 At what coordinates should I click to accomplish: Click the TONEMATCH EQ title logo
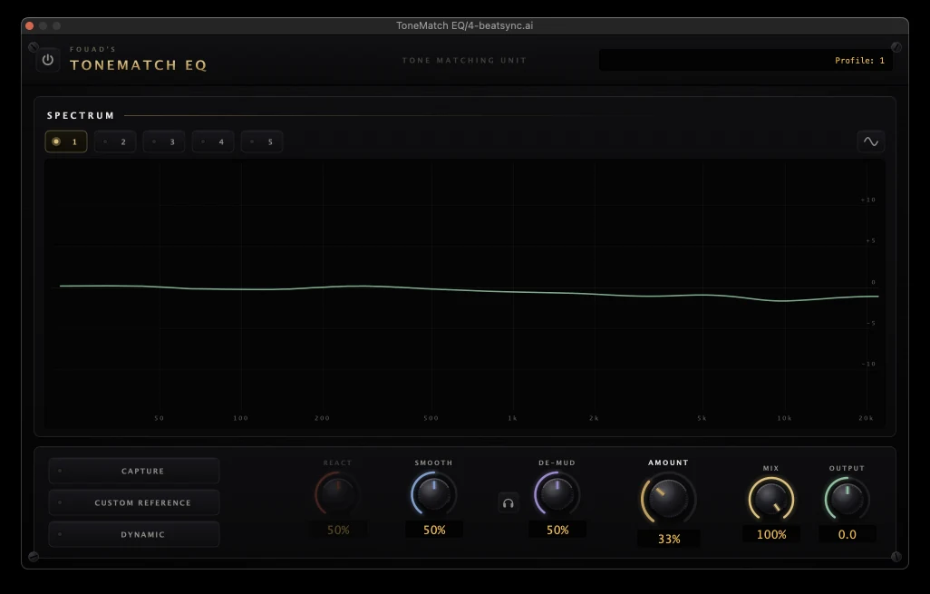[138, 64]
